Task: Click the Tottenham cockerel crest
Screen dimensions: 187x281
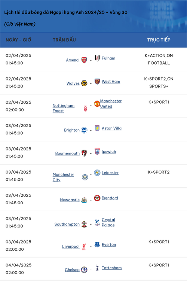Action: point(97,268)
